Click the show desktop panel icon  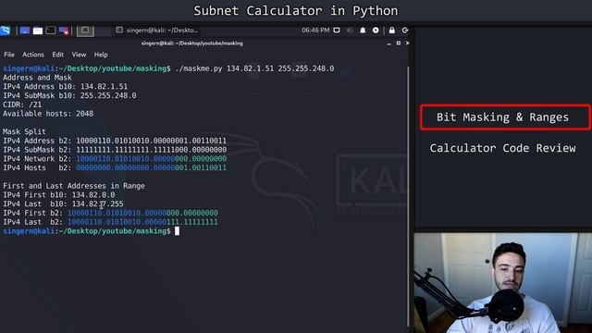[x=25, y=31]
